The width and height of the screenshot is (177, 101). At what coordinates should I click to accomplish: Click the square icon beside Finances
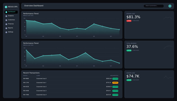6,24
